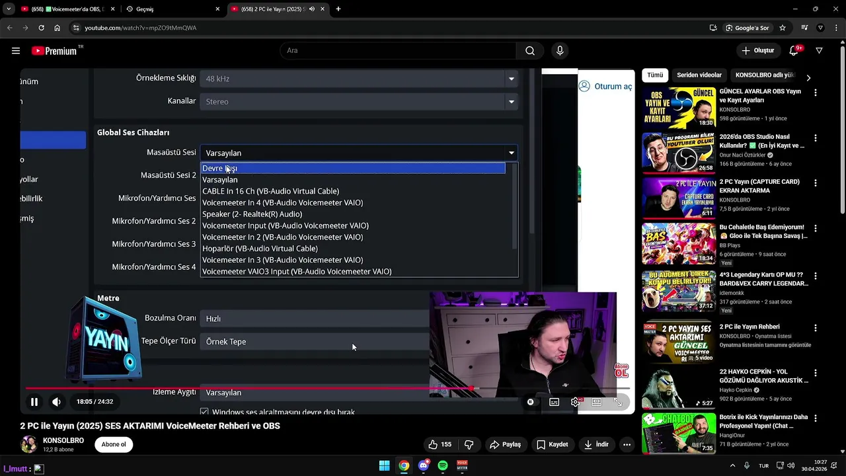Image resolution: width=846 pixels, height=476 pixels.
Task: Open options for GÜNCEL AYARLAR OBS video
Action: point(816,93)
